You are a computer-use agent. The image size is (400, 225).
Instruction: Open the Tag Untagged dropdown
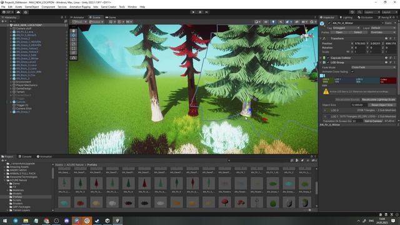point(346,27)
